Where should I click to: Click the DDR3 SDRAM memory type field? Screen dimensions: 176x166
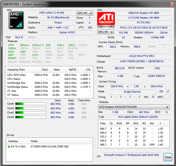(157, 76)
